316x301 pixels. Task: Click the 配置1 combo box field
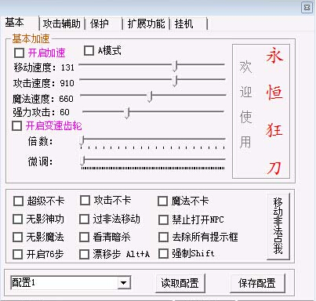(70, 283)
